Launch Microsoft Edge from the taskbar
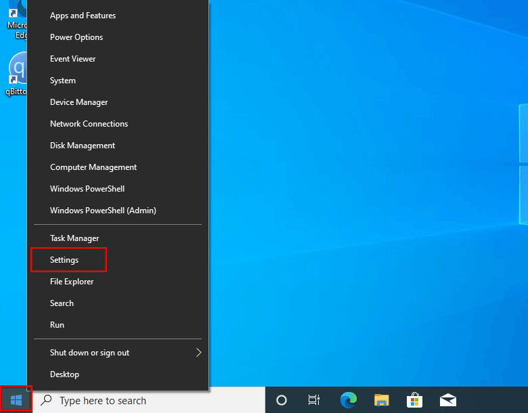 pyautogui.click(x=349, y=400)
